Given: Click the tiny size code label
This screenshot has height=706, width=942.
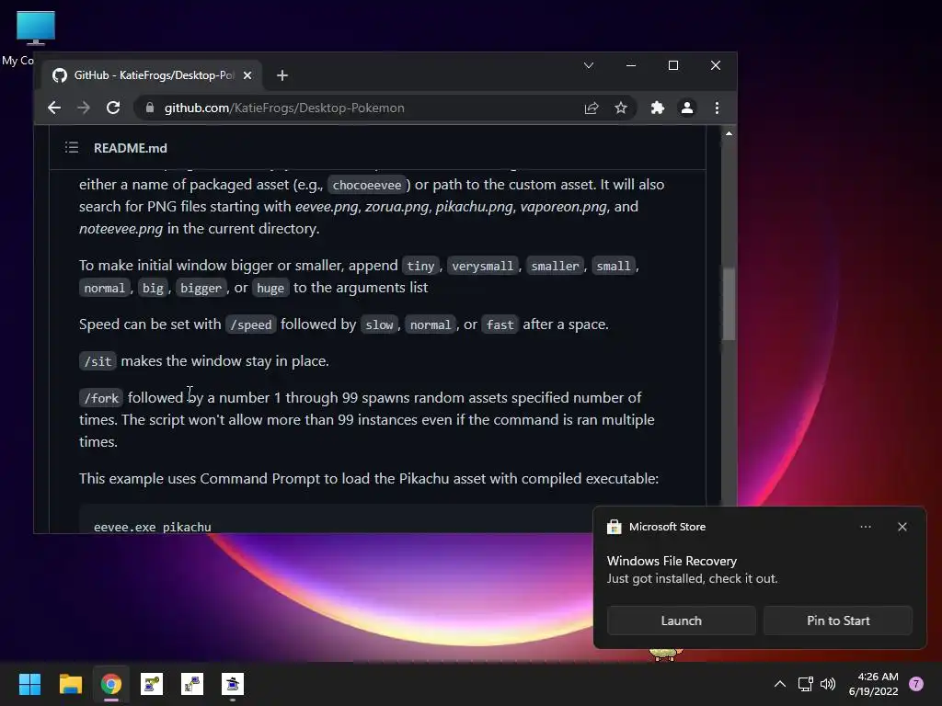Looking at the screenshot, I should coord(420,266).
